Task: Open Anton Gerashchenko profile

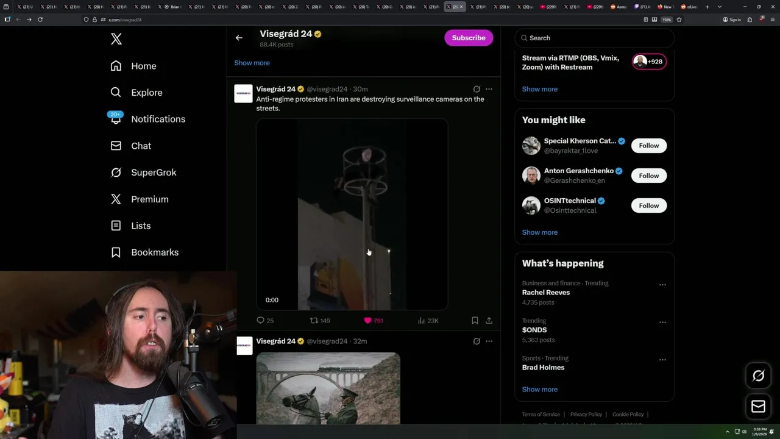Action: tap(579, 171)
